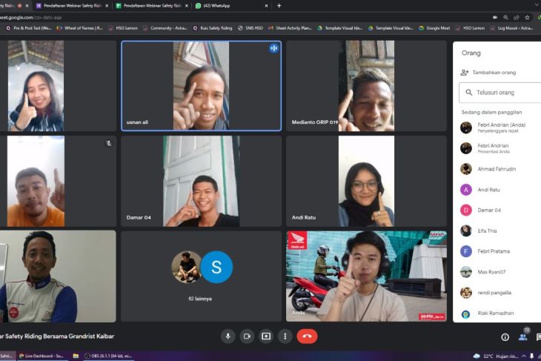The height and width of the screenshot is (361, 541).
Task: Select rendi pangalila in the participant list
Action: 500,293
